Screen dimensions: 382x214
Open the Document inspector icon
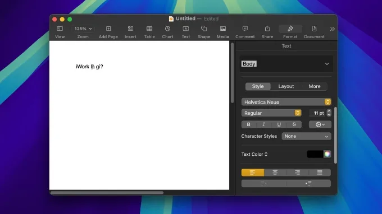[x=314, y=29]
